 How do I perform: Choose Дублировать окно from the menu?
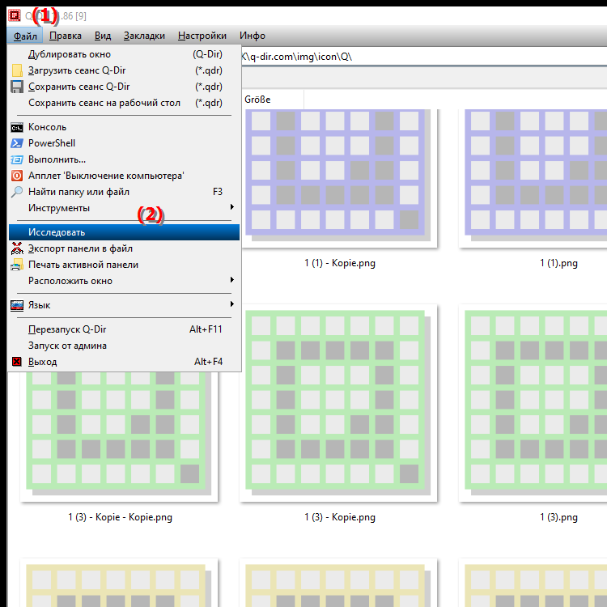tap(124, 54)
